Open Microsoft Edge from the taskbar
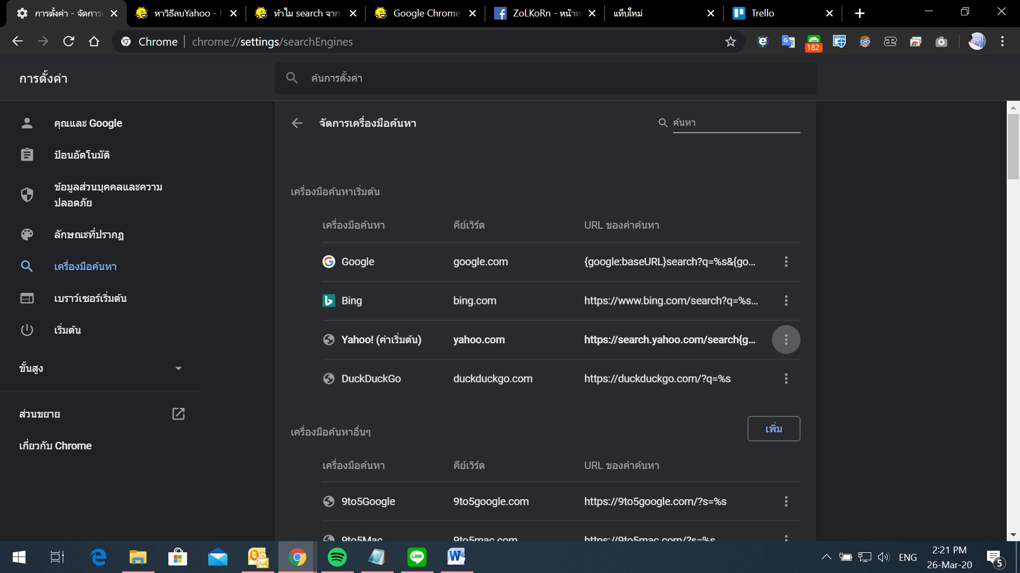The height and width of the screenshot is (573, 1020). 98,557
